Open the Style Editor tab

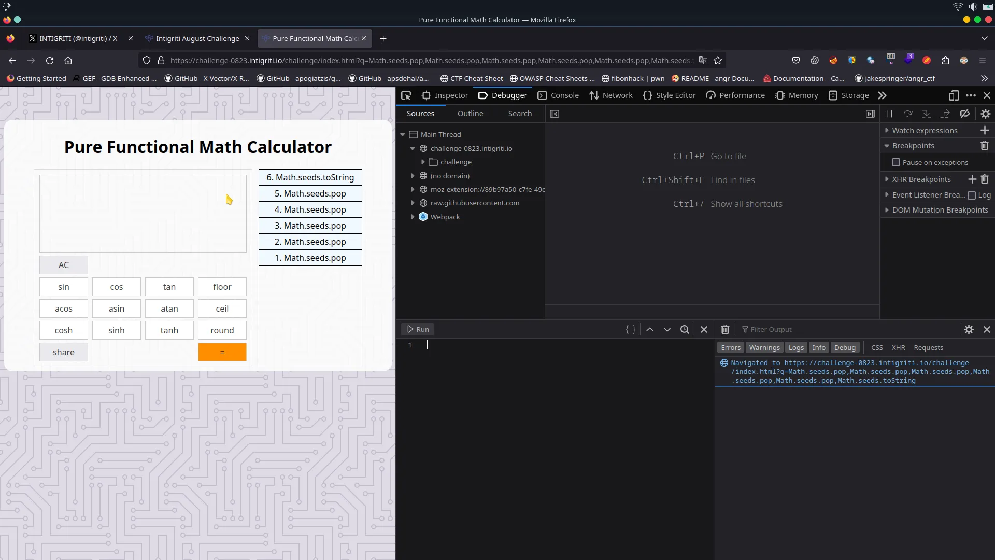669,95
